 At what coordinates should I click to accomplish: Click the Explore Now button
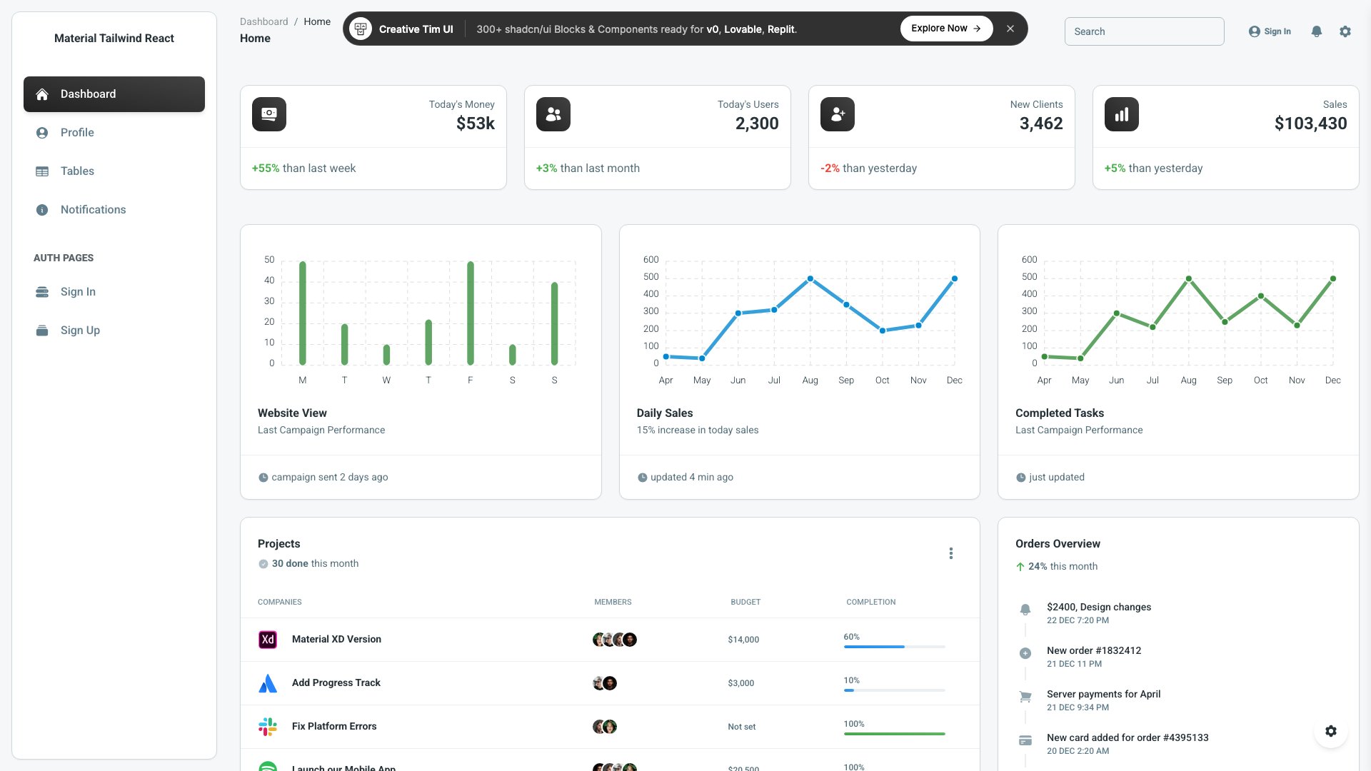945,28
